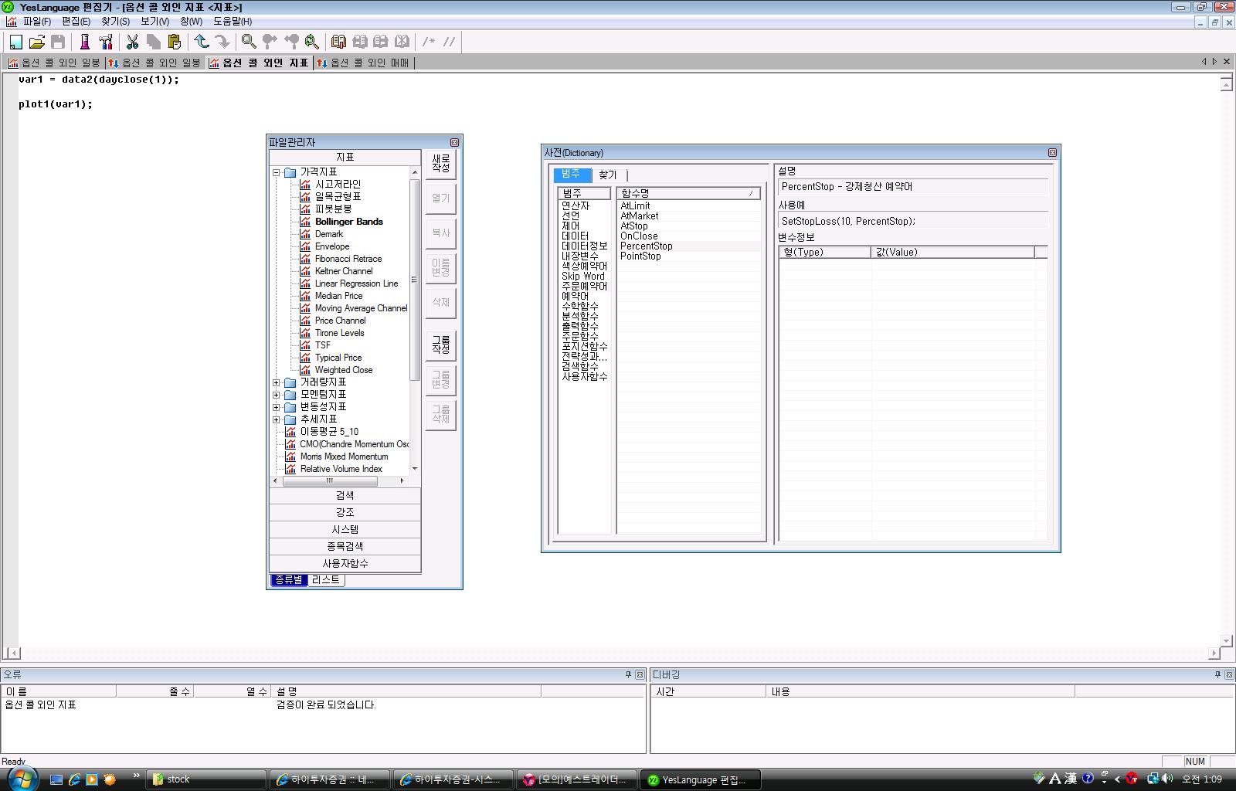Click the third open-book toolbar icon
This screenshot has height=791, width=1236.
[380, 42]
